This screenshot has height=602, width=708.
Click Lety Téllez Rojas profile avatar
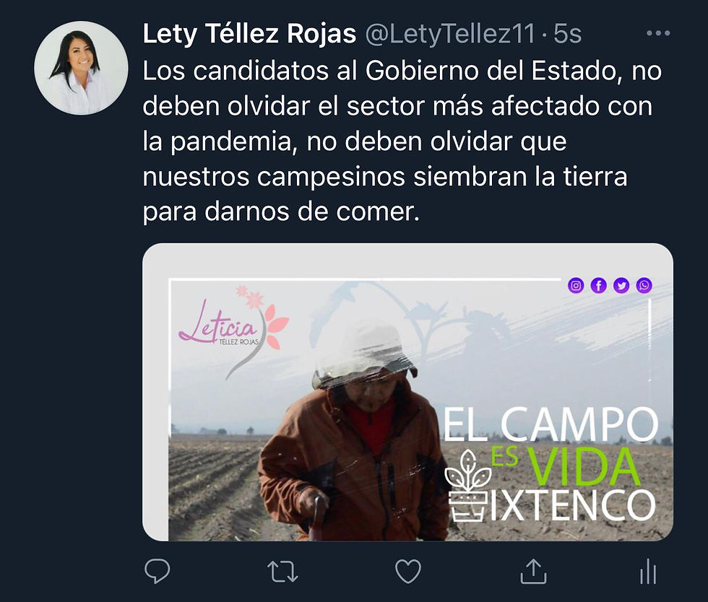[81, 68]
